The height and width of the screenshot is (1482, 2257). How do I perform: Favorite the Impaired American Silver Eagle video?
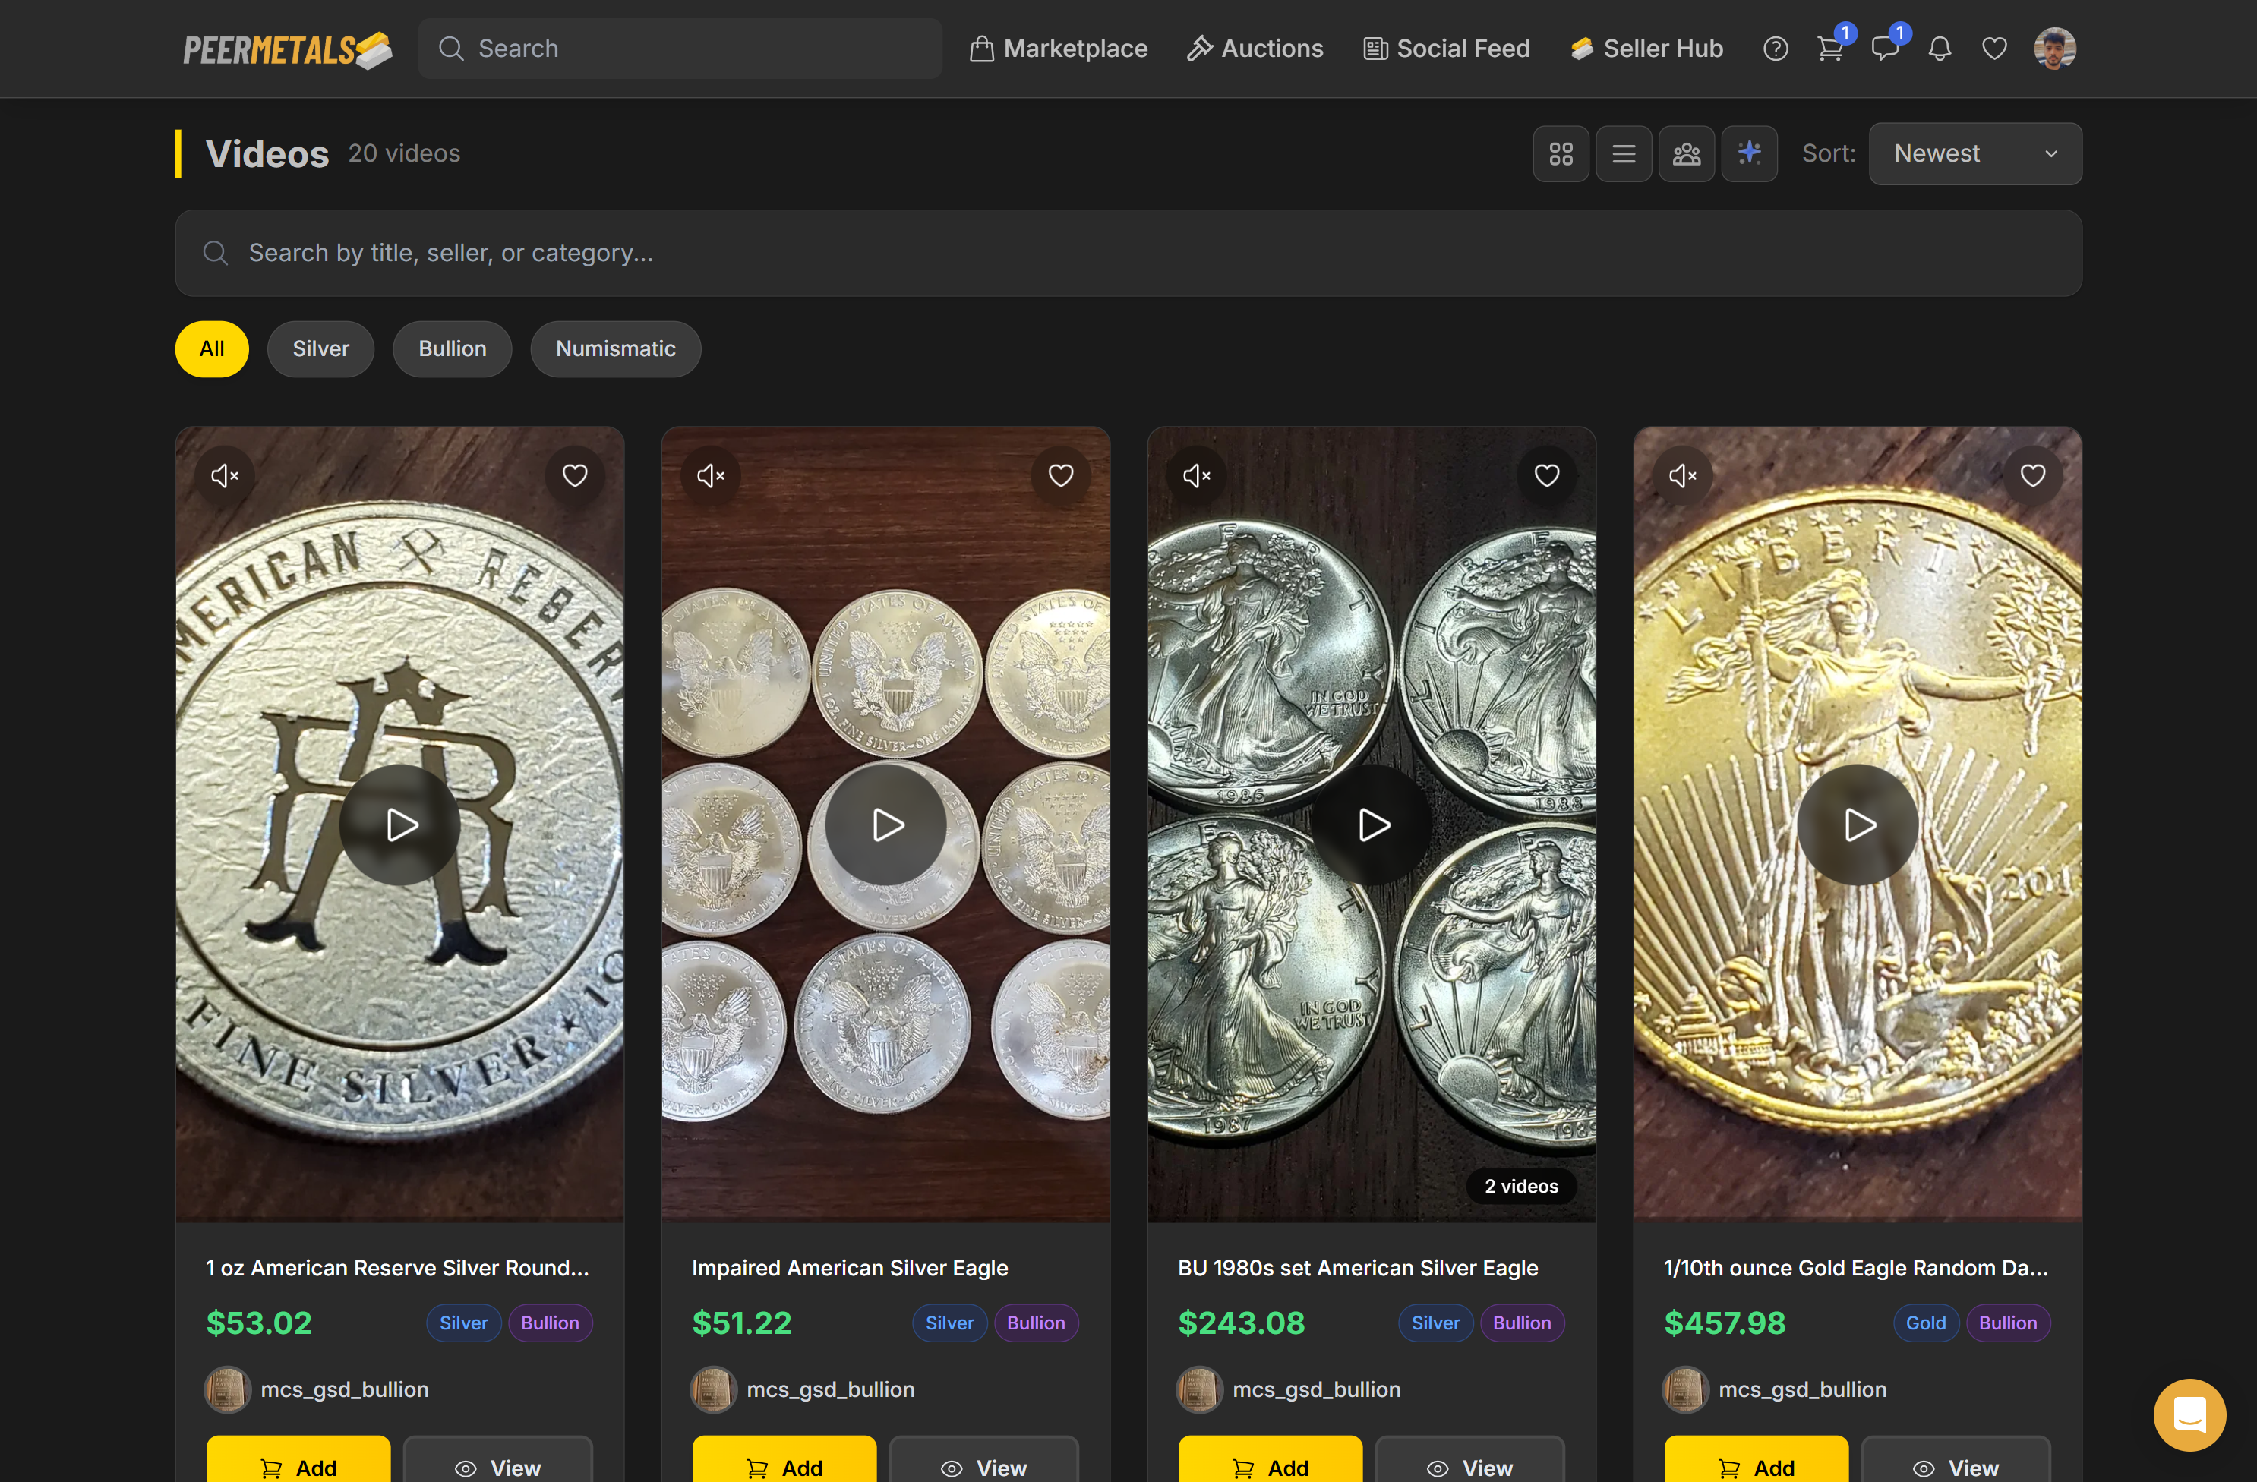click(1060, 476)
